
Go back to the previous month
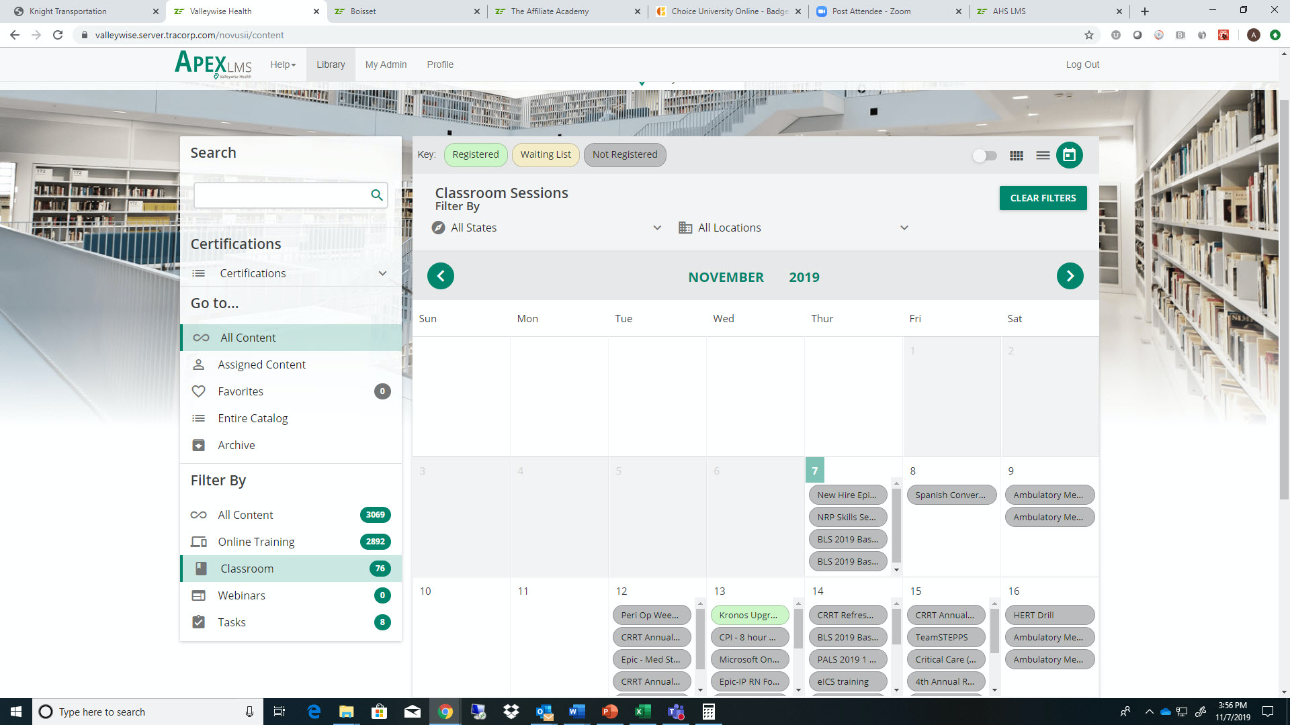coord(441,275)
